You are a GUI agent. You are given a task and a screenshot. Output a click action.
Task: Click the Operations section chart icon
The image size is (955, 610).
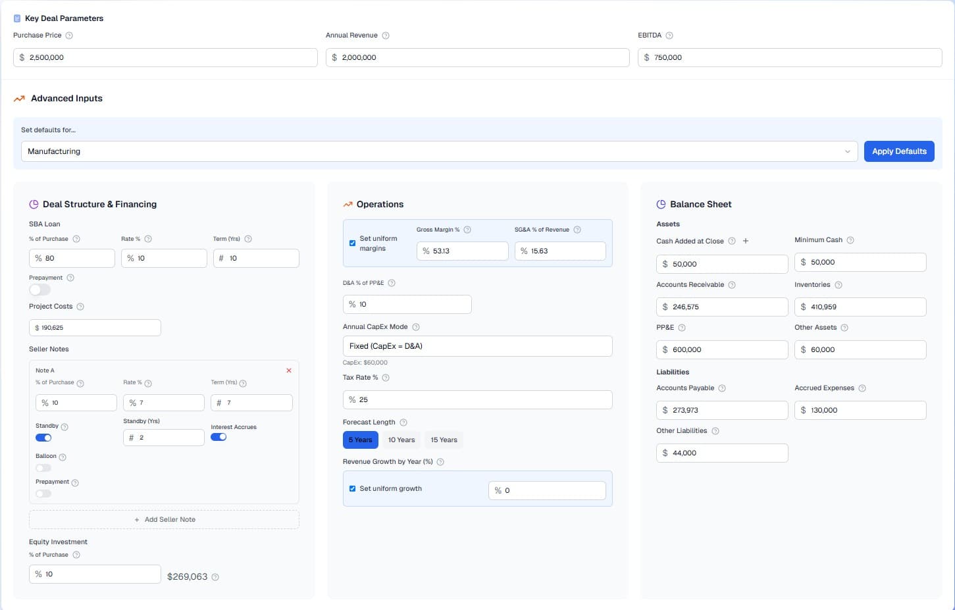(348, 204)
